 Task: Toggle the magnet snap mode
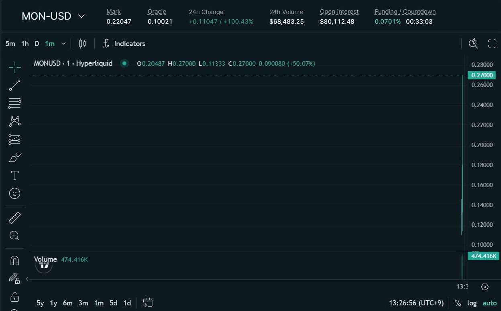[14, 261]
